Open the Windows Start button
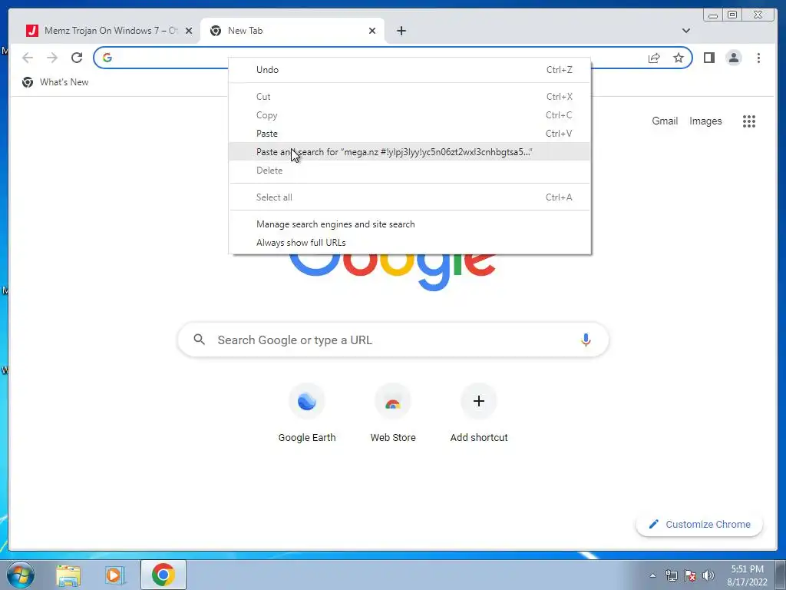This screenshot has height=590, width=786. [x=20, y=575]
